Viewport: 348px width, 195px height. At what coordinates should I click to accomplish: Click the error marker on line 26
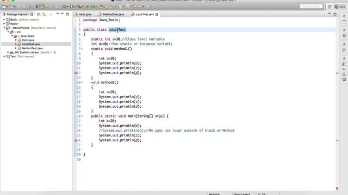pos(75,140)
